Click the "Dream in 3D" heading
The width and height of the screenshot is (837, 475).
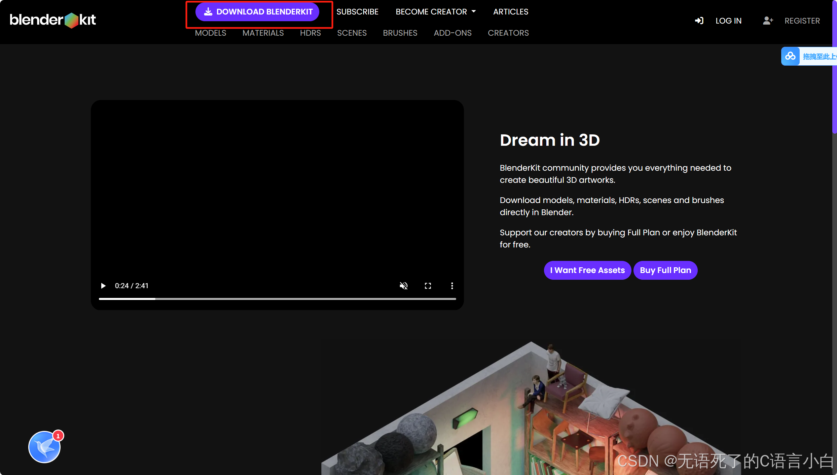click(550, 140)
